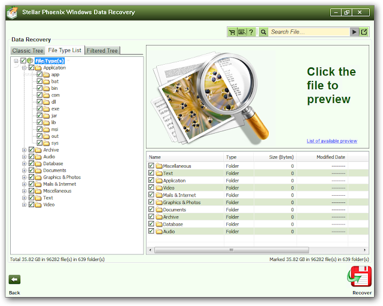The height and width of the screenshot is (306, 383).
Task: Select the dll folder icon in tree
Action: 47,102
